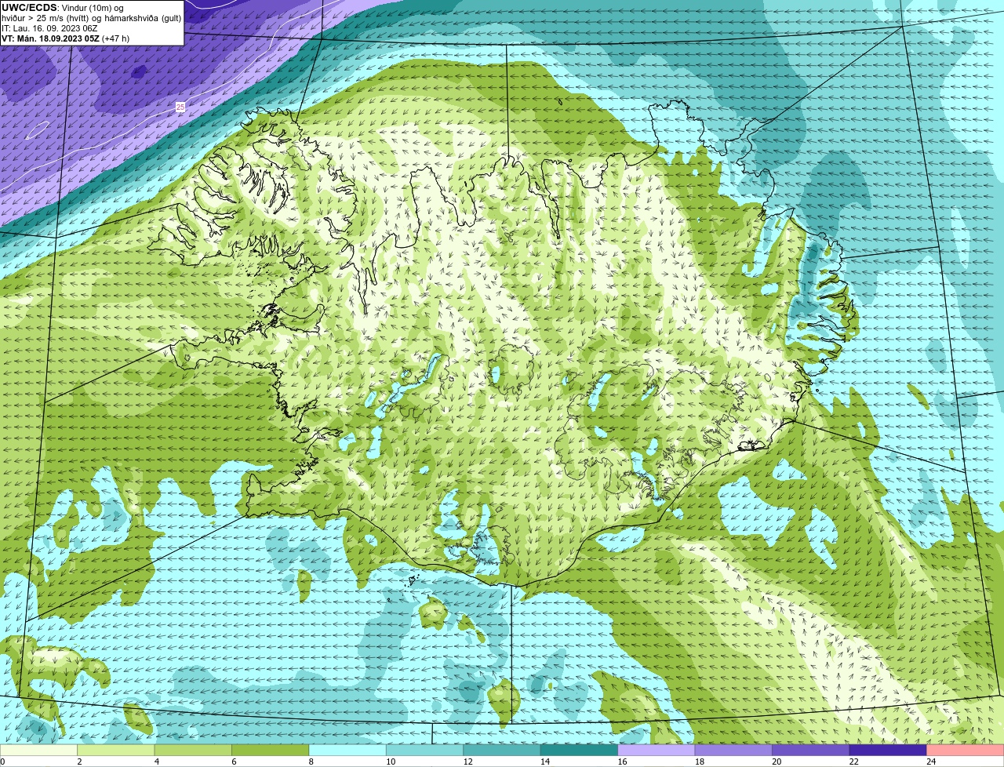Click the "6" legend scale label
Screen dimensions: 1004x767
234,762
